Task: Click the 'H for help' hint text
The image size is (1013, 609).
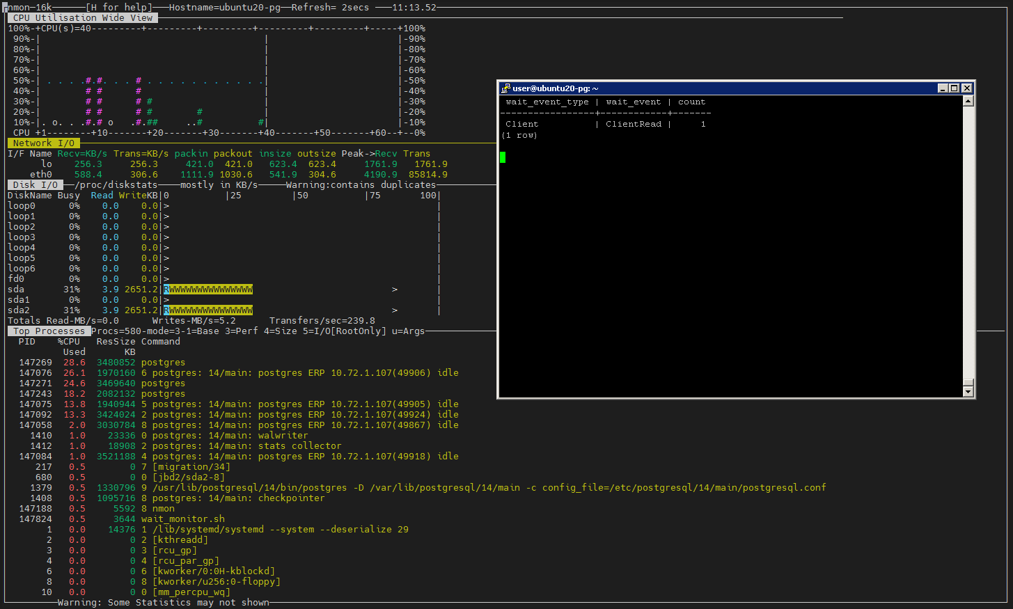Action: (118, 8)
